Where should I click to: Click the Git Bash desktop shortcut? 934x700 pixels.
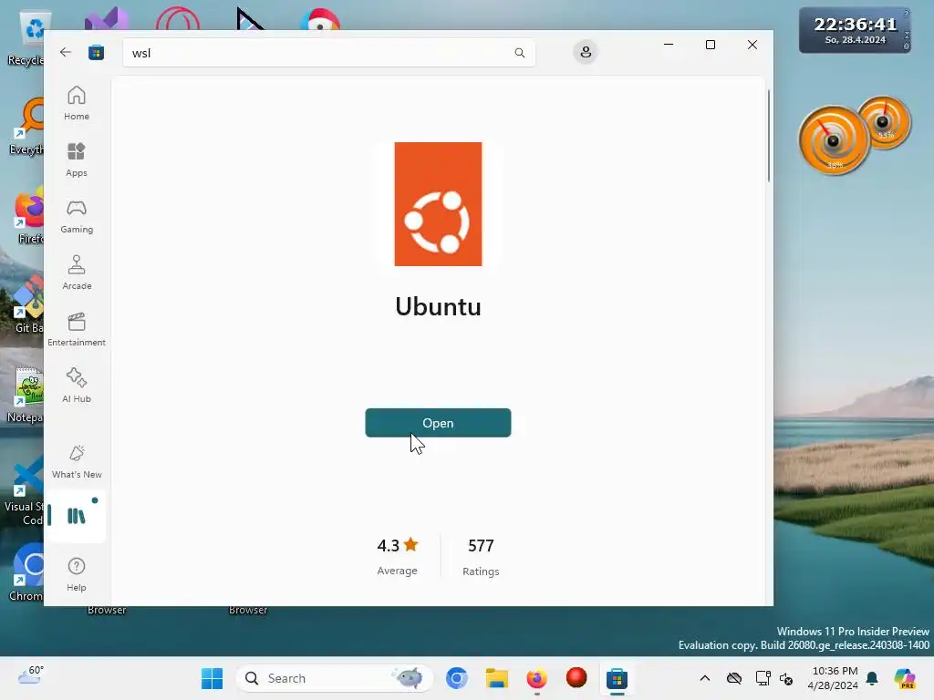pyautogui.click(x=27, y=306)
